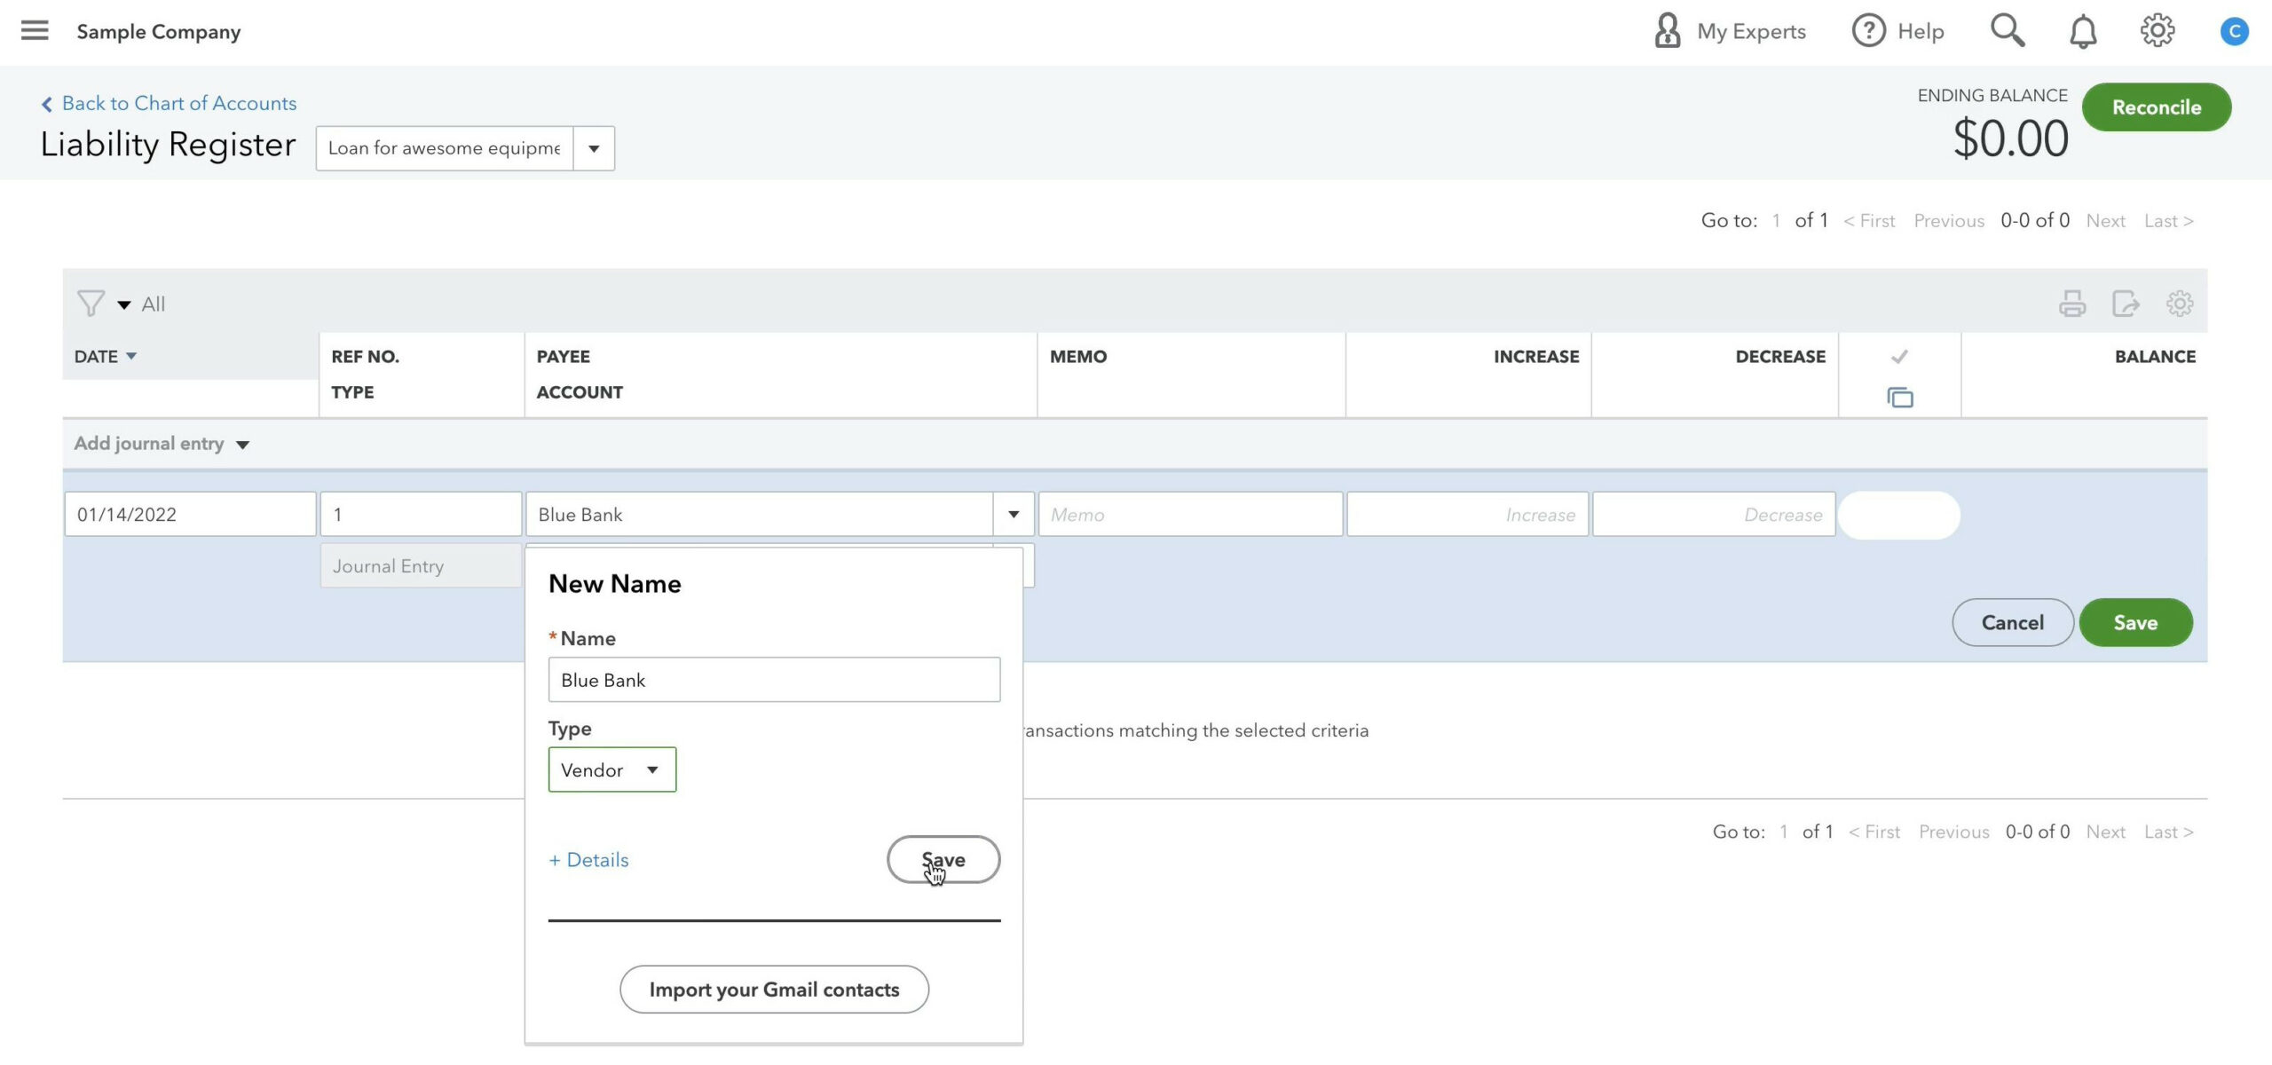Print the register list
The image size is (2272, 1065).
point(2072,304)
